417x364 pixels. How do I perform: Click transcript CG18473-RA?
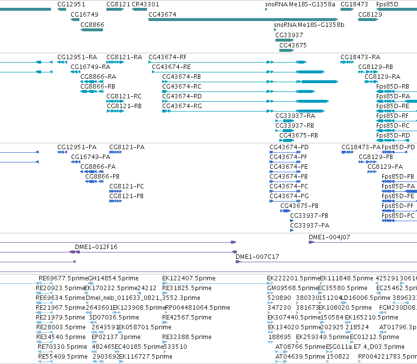pos(360,57)
